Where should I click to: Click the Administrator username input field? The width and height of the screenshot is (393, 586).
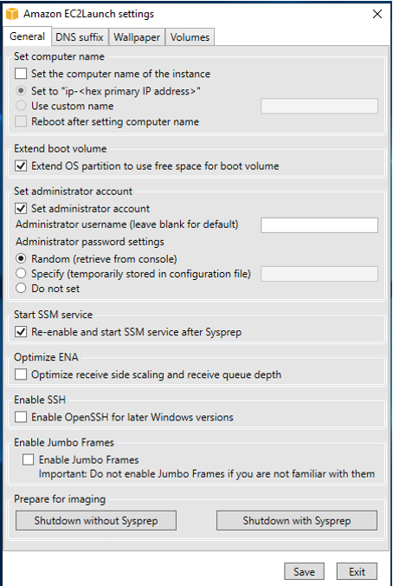319,225
